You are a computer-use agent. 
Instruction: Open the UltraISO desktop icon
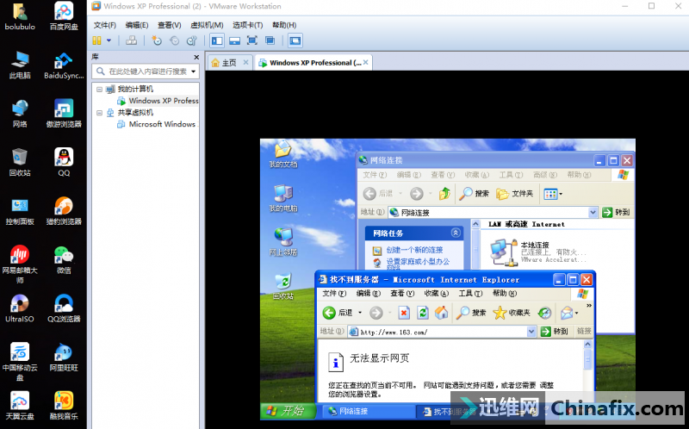coord(19,308)
